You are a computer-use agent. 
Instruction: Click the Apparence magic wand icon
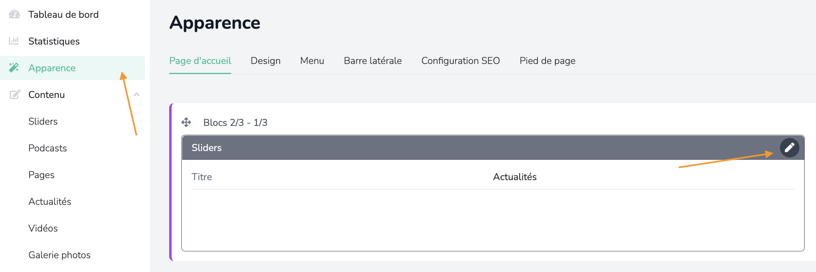tap(14, 68)
